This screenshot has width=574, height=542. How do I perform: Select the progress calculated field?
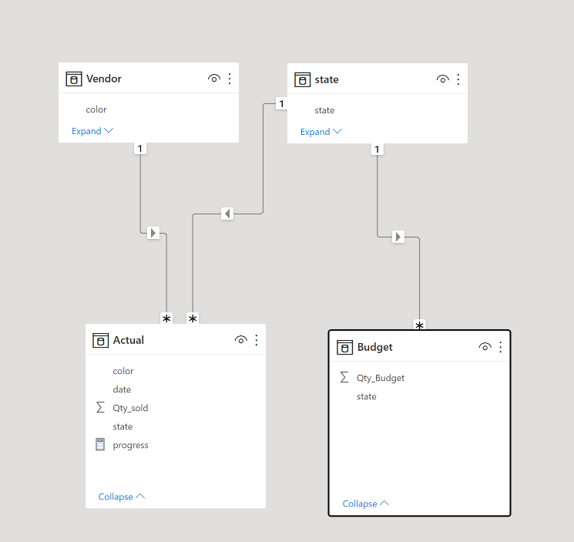(130, 445)
